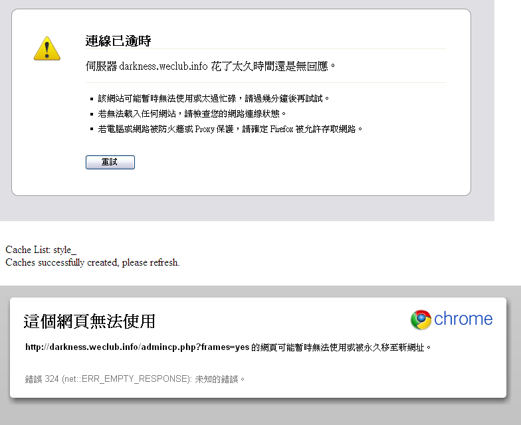Click the Caches successfully created message

tap(92, 262)
